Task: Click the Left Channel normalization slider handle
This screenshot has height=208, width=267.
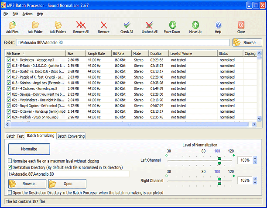Action: [219, 161]
